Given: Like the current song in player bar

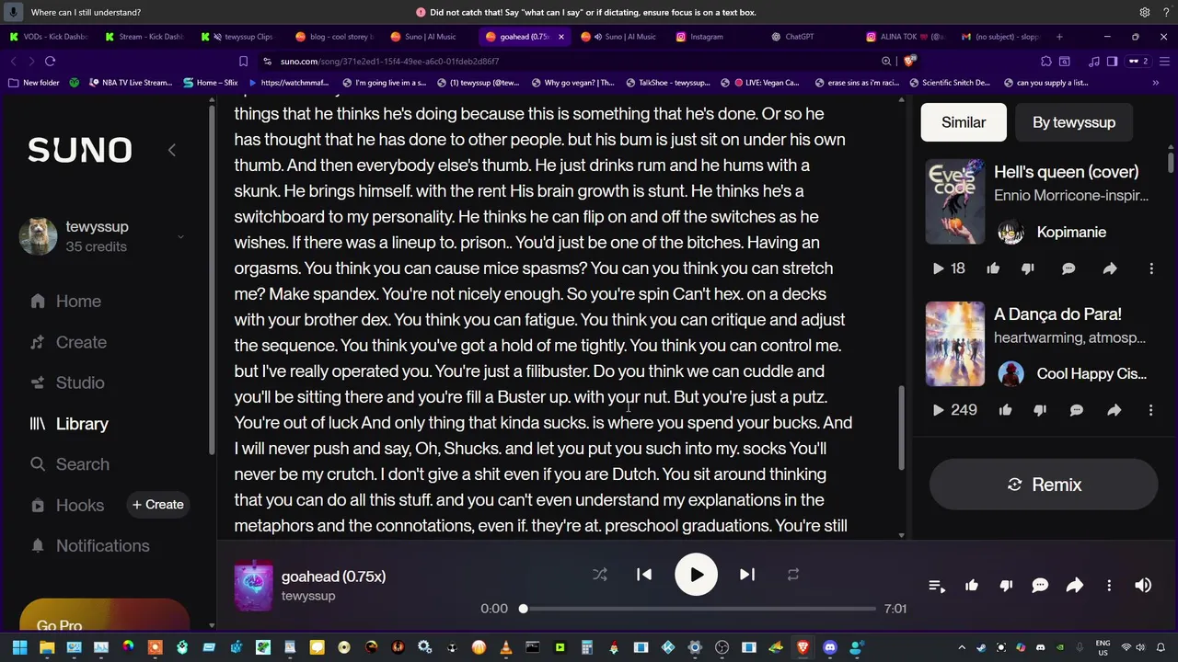Looking at the screenshot, I should (972, 586).
